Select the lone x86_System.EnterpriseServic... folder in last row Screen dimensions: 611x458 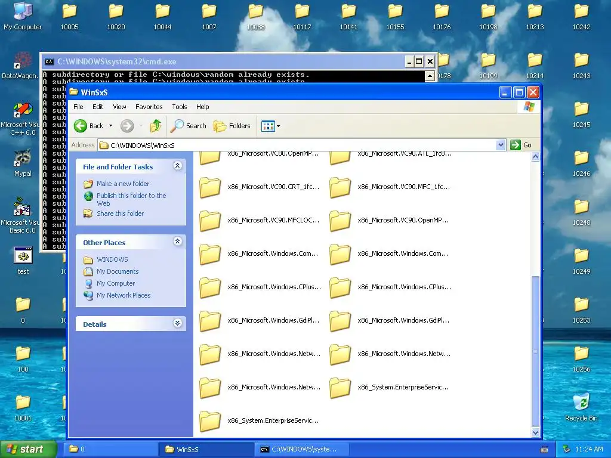pos(259,421)
